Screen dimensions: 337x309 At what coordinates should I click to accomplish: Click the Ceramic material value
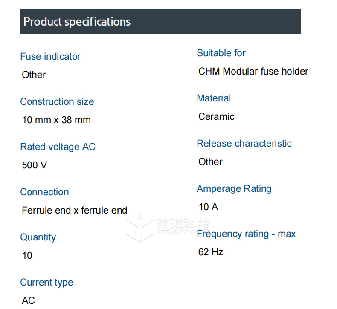216,116
